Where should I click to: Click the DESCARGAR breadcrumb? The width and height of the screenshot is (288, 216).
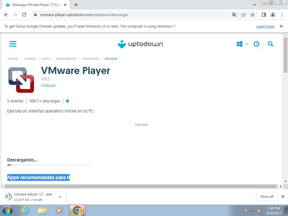[x=111, y=59]
